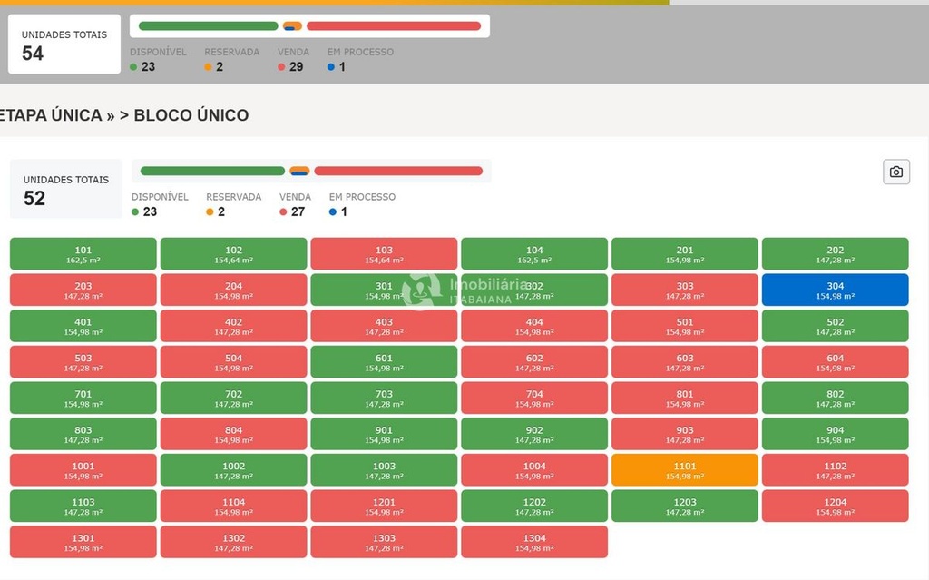Select unit 502 tile

[x=836, y=326]
